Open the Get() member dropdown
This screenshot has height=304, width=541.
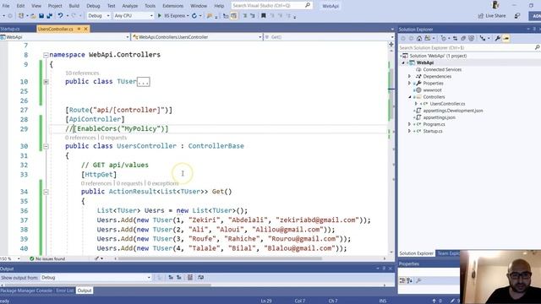[x=329, y=37]
